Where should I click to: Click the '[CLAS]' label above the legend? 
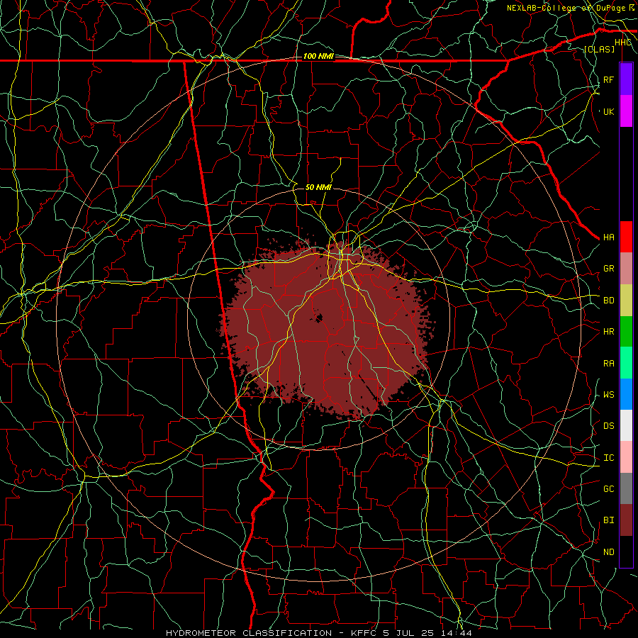(x=599, y=49)
